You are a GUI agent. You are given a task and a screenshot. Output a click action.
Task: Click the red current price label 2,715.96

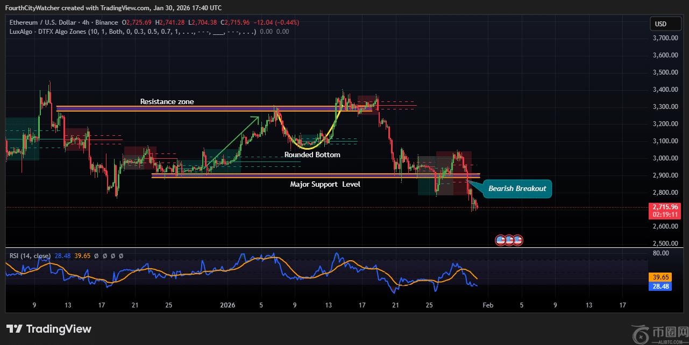[x=665, y=207]
